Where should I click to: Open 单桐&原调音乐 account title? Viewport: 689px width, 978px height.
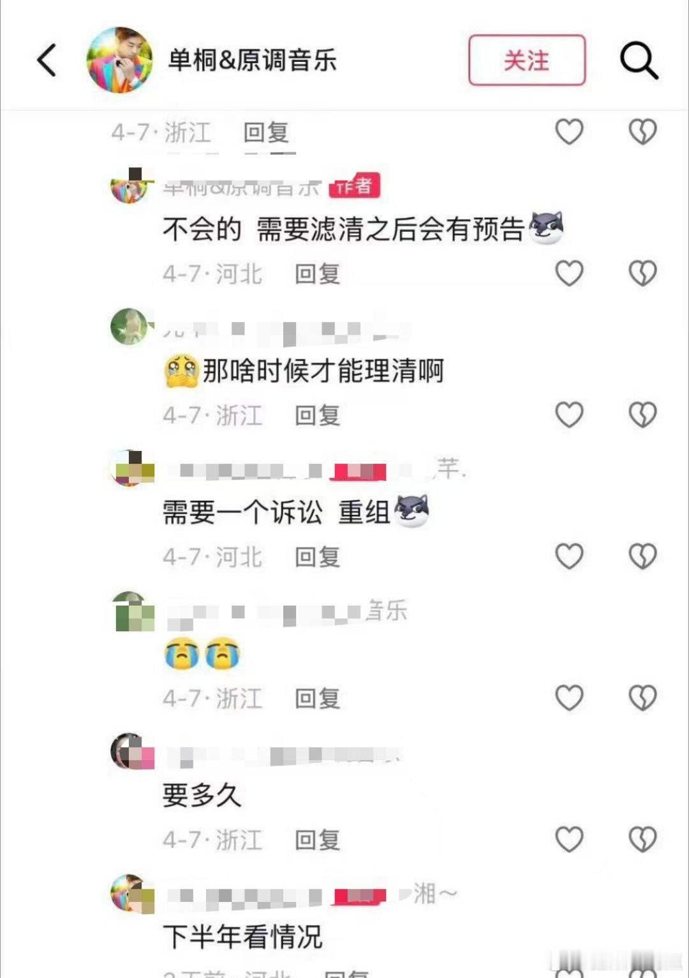(252, 61)
